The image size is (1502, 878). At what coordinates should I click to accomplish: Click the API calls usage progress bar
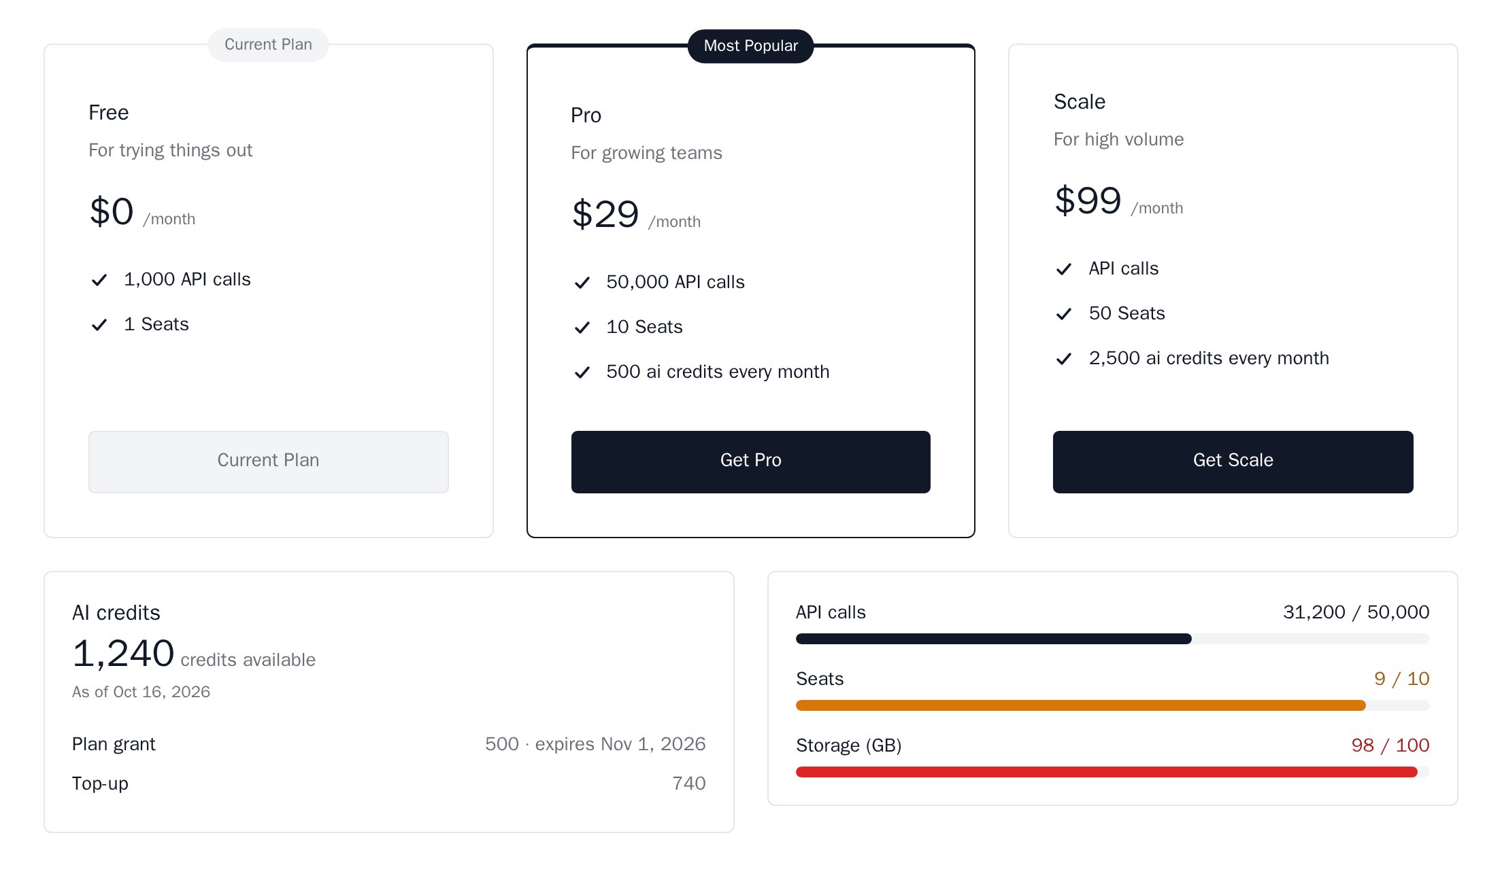(x=1113, y=639)
